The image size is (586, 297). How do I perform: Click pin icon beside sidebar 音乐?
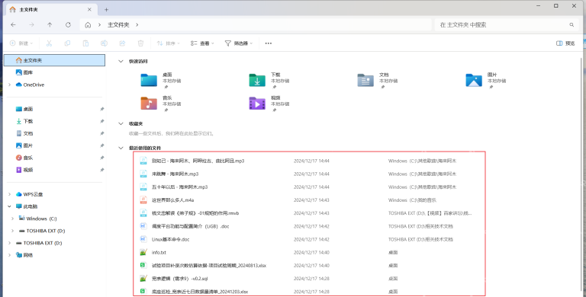[x=102, y=158]
